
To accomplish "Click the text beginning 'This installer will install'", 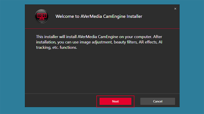I will [x=99, y=42].
